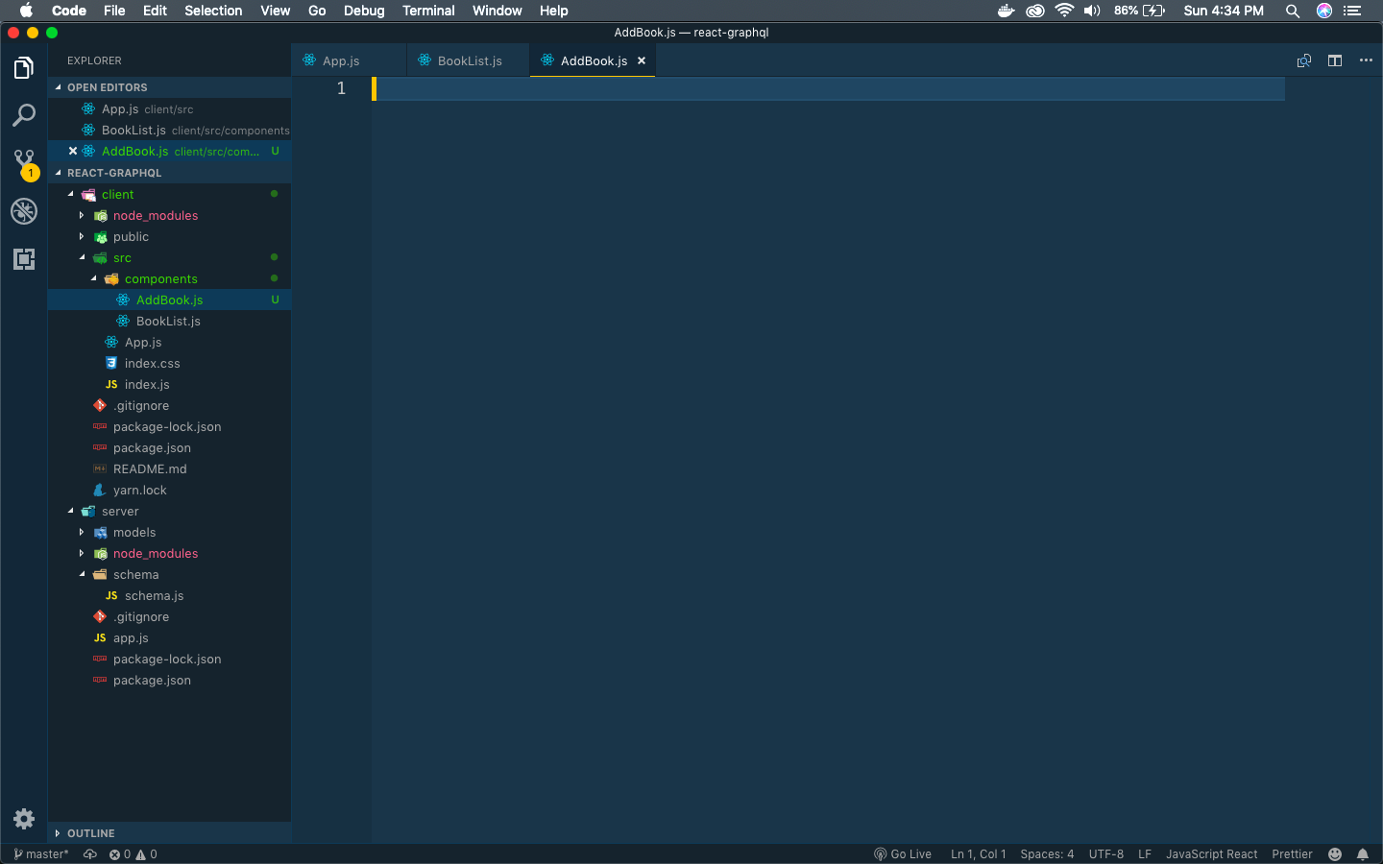Open notifications bell in status bar
The width and height of the screenshot is (1383, 864).
[1363, 854]
